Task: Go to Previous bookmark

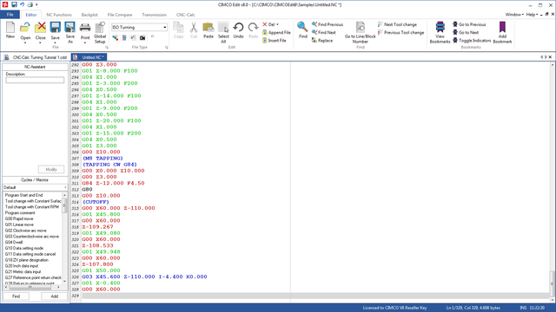Action: pos(469,24)
